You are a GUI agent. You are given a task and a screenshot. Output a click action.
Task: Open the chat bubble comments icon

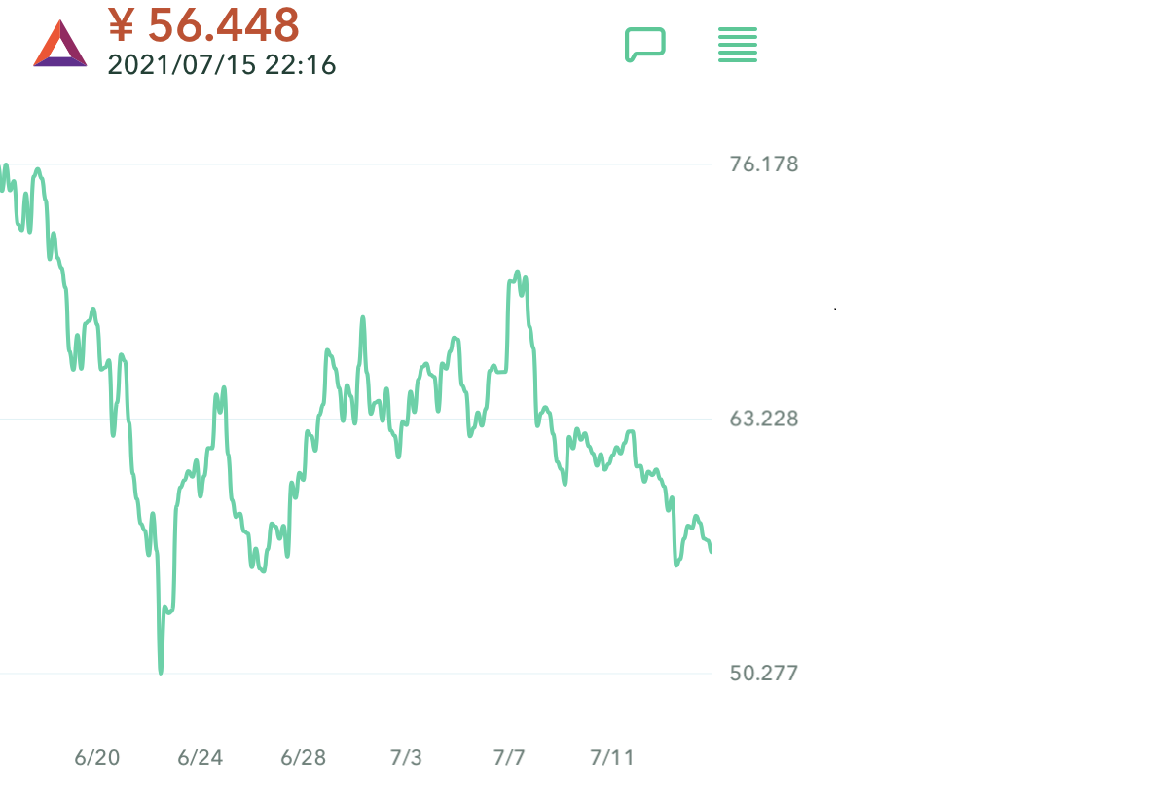pyautogui.click(x=644, y=45)
